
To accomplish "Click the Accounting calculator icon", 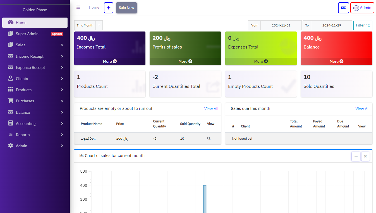I will point(11,123).
